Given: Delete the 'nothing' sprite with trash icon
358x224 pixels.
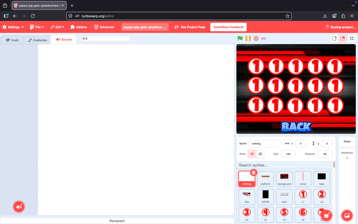Looking at the screenshot, I should 254,173.
